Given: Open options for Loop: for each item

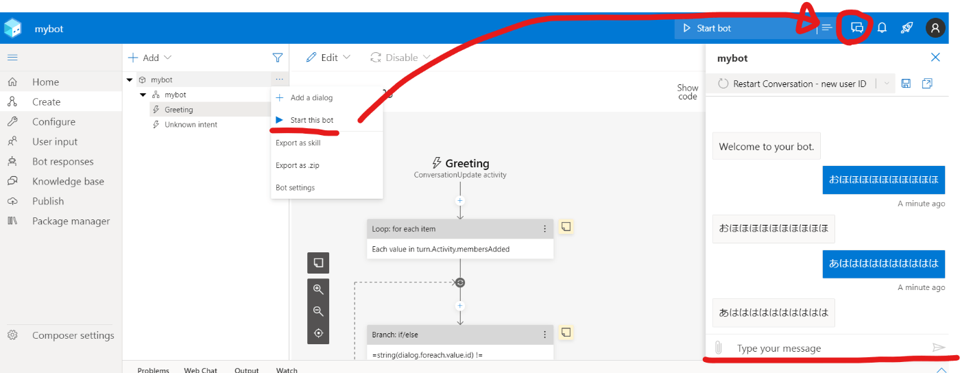Looking at the screenshot, I should click(x=545, y=229).
